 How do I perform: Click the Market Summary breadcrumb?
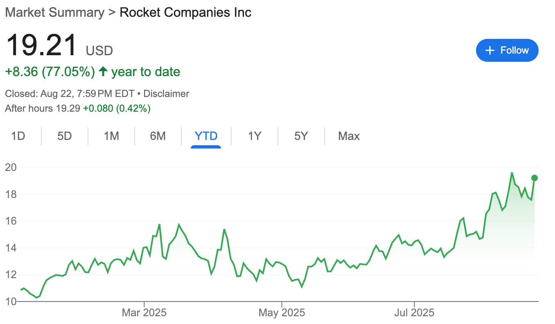coord(55,12)
